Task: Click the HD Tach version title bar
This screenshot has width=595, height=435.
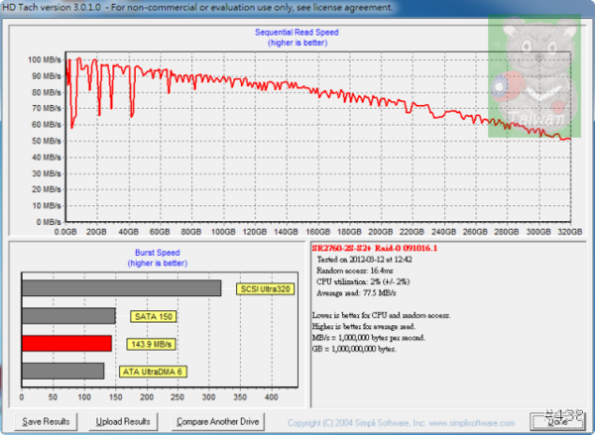Action: [x=198, y=7]
